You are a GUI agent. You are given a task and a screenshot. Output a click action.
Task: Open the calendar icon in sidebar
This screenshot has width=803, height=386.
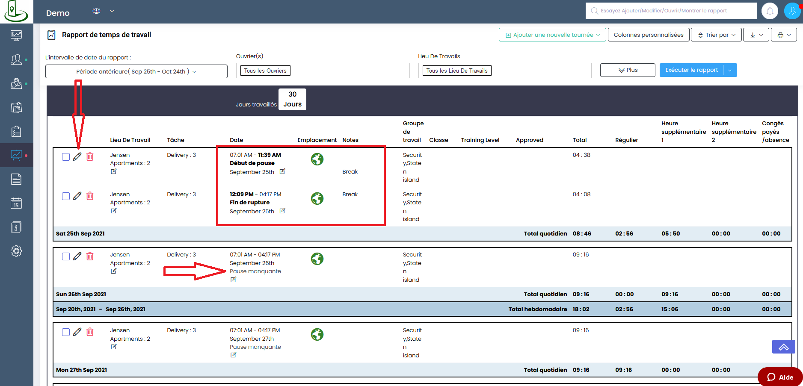pos(16,203)
